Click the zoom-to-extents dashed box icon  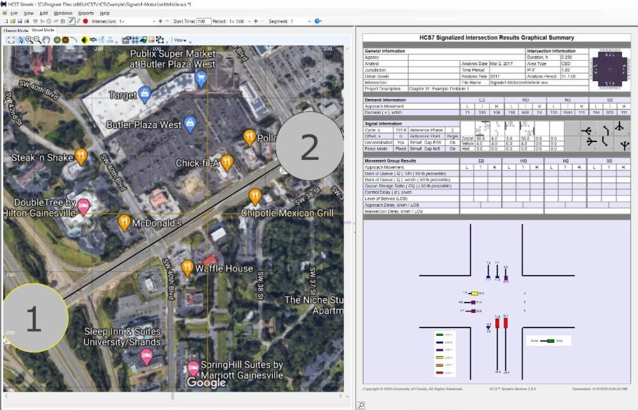pyautogui.click(x=11, y=40)
